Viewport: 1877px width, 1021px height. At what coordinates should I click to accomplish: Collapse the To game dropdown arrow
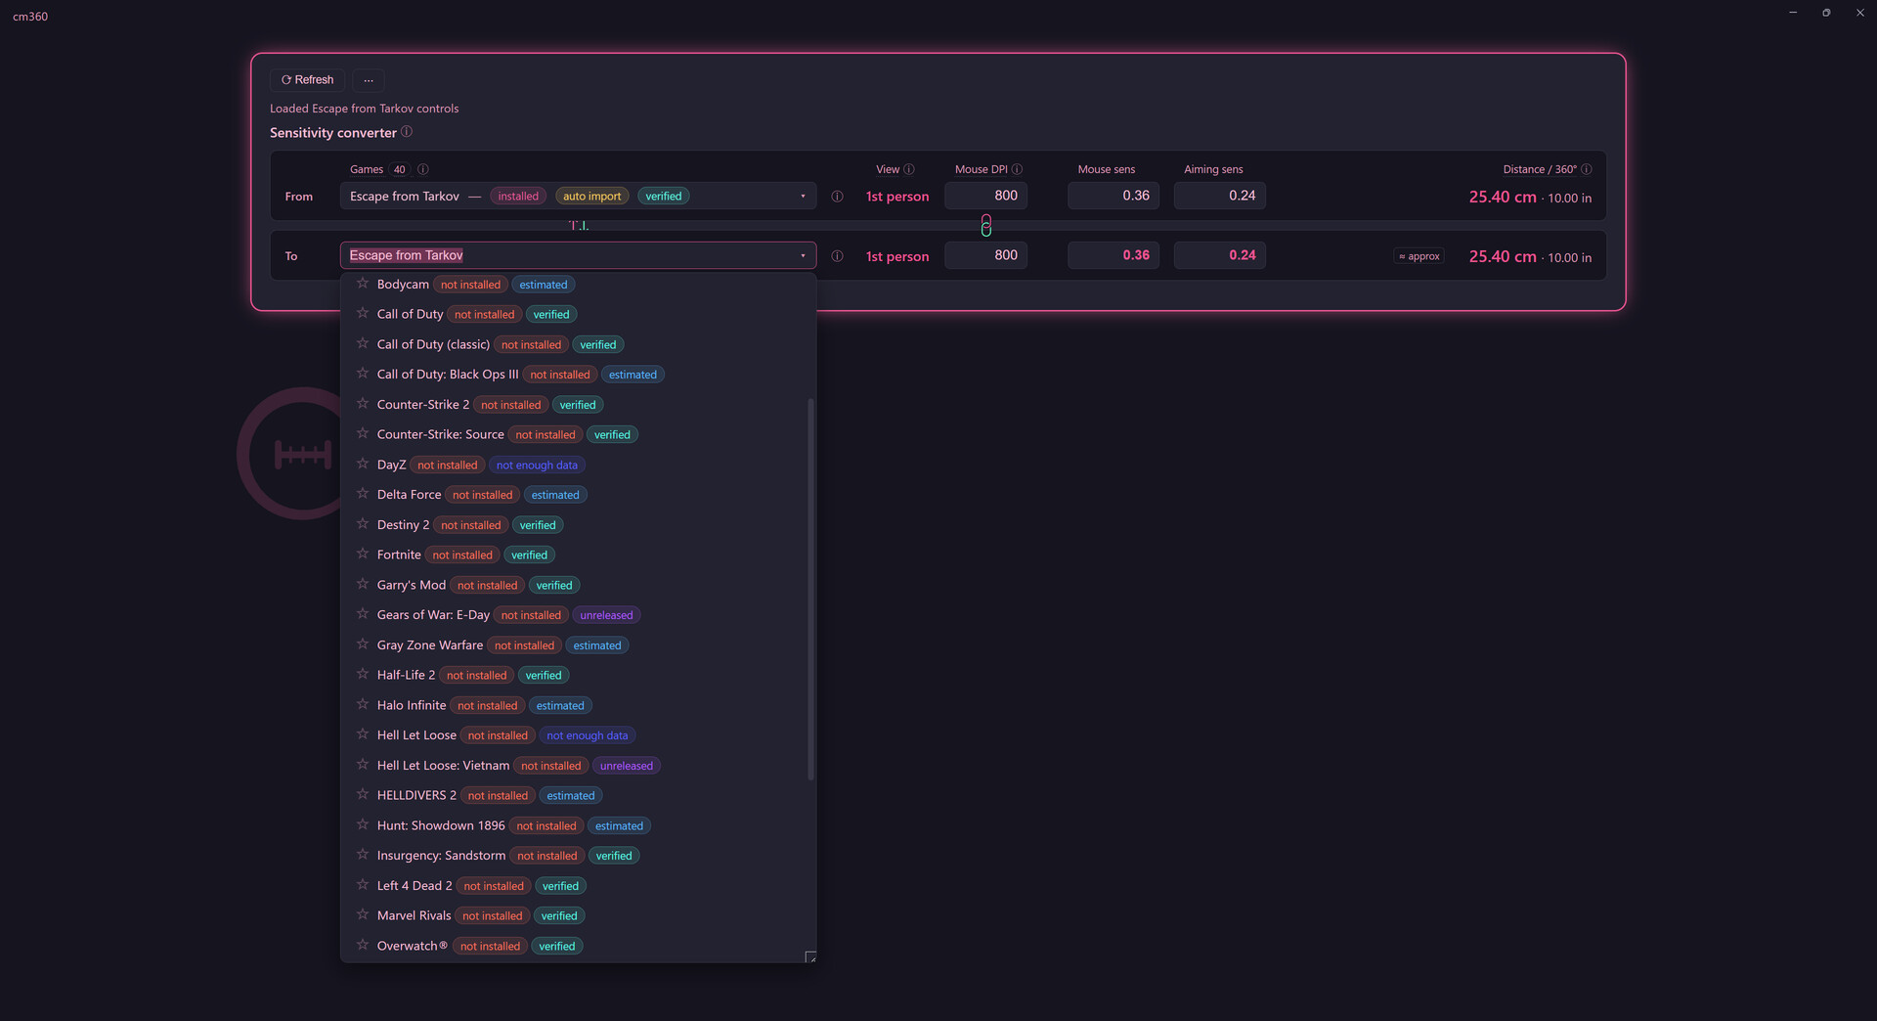(x=803, y=256)
